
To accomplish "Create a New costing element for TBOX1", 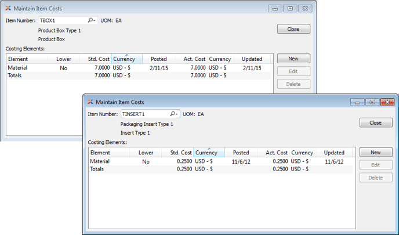I will 293,59.
